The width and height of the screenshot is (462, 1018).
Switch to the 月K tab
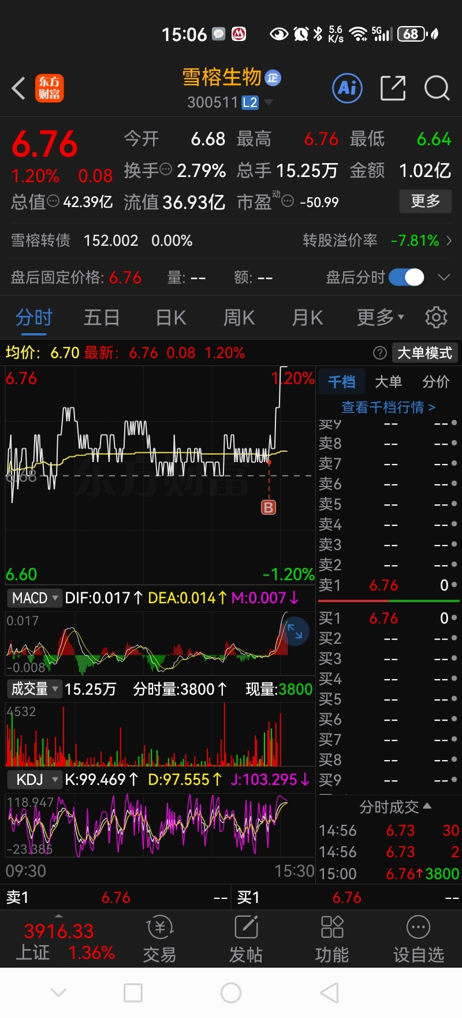pos(307,318)
